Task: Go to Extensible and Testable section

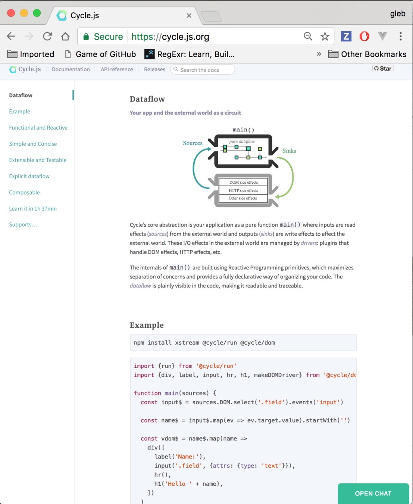Action: (x=38, y=160)
